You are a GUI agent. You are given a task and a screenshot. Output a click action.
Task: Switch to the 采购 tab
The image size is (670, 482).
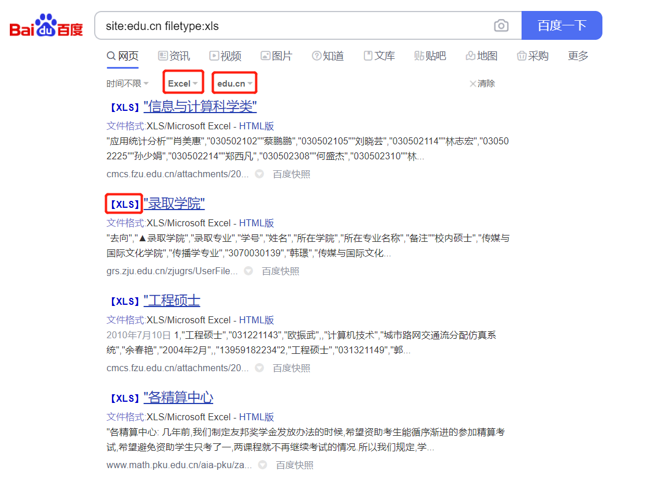pos(533,56)
